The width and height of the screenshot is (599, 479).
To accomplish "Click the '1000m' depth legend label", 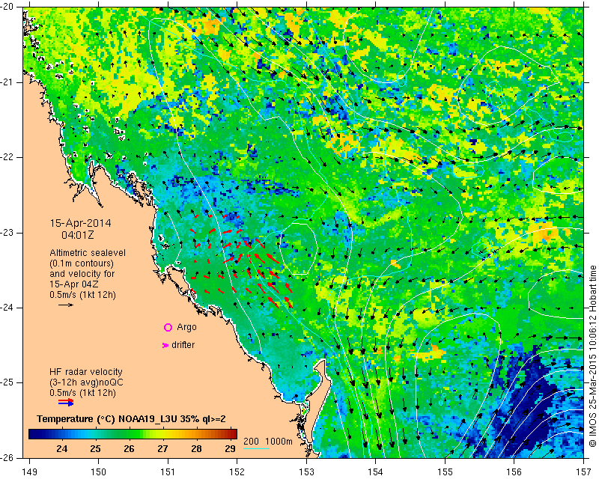I will tap(279, 441).
